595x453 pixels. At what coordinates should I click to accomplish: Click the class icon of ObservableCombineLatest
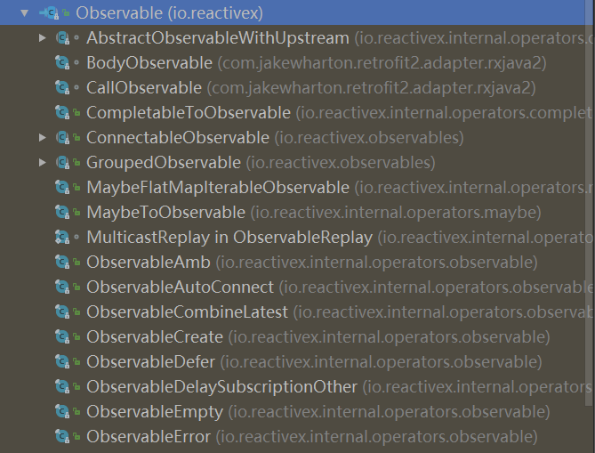click(x=62, y=312)
